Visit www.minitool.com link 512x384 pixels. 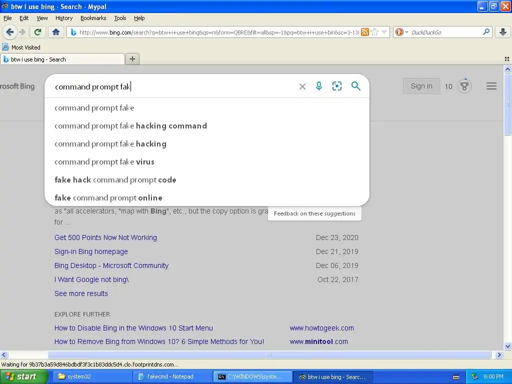click(318, 341)
